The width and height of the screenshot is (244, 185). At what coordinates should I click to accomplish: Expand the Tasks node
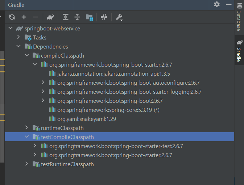tap(18, 37)
